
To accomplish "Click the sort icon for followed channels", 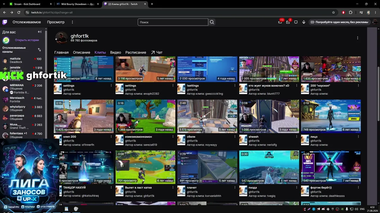I will [x=39, y=50].
